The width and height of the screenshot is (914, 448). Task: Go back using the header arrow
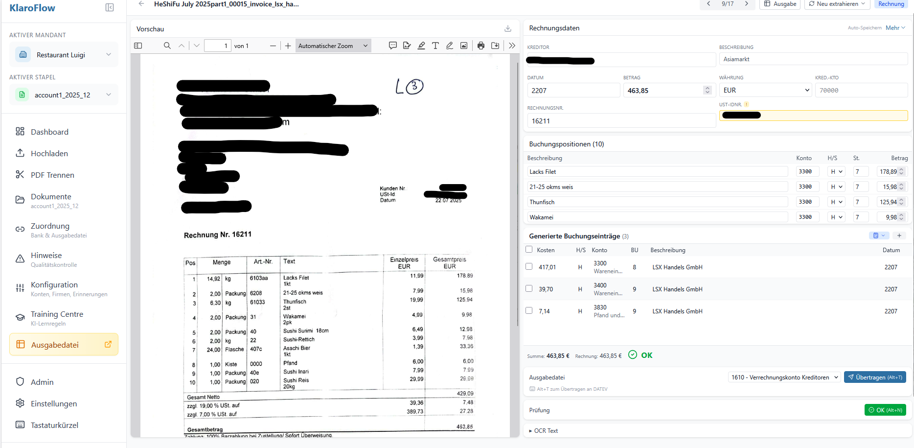coord(141,4)
